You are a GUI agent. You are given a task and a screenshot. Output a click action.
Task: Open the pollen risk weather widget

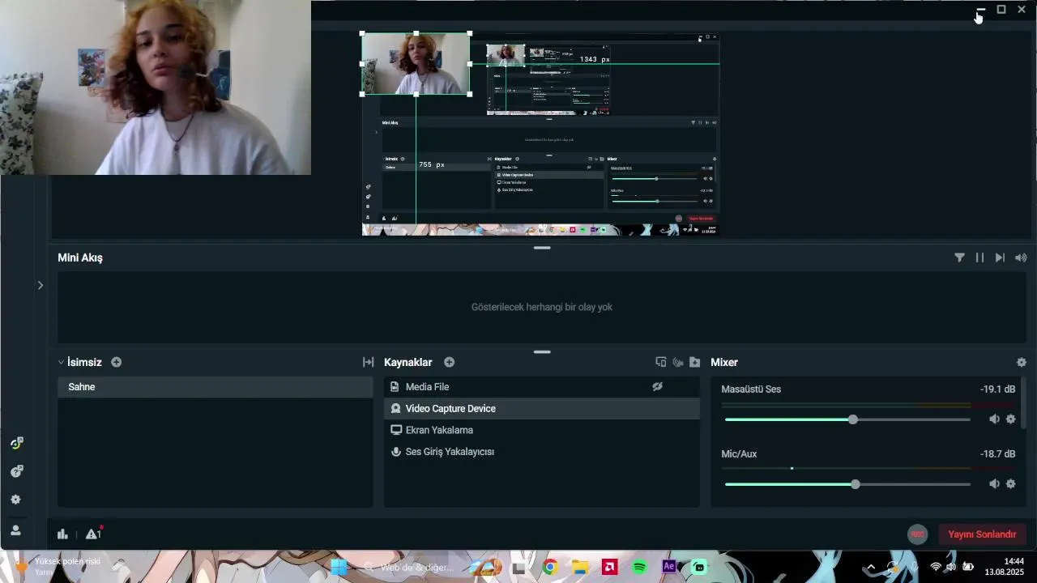pyautogui.click(x=60, y=566)
